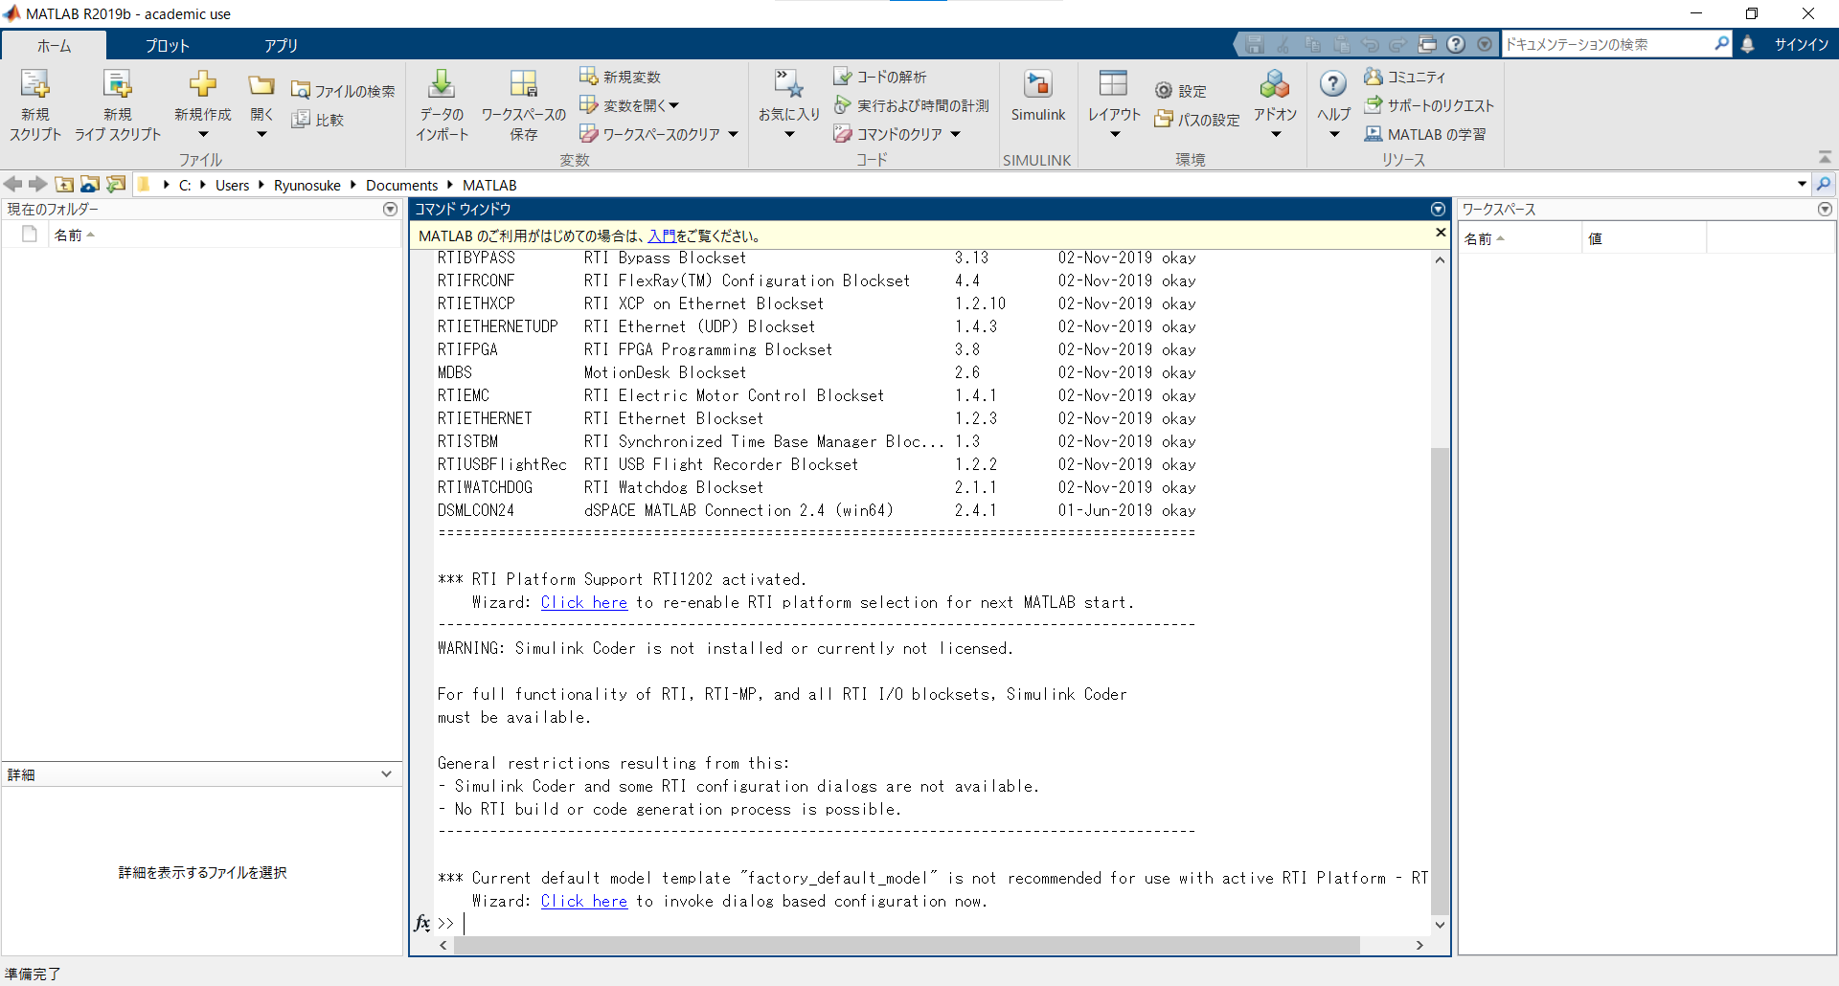The height and width of the screenshot is (986, 1839).
Task: Switch to the プロット ribbon tab
Action: pyautogui.click(x=167, y=44)
